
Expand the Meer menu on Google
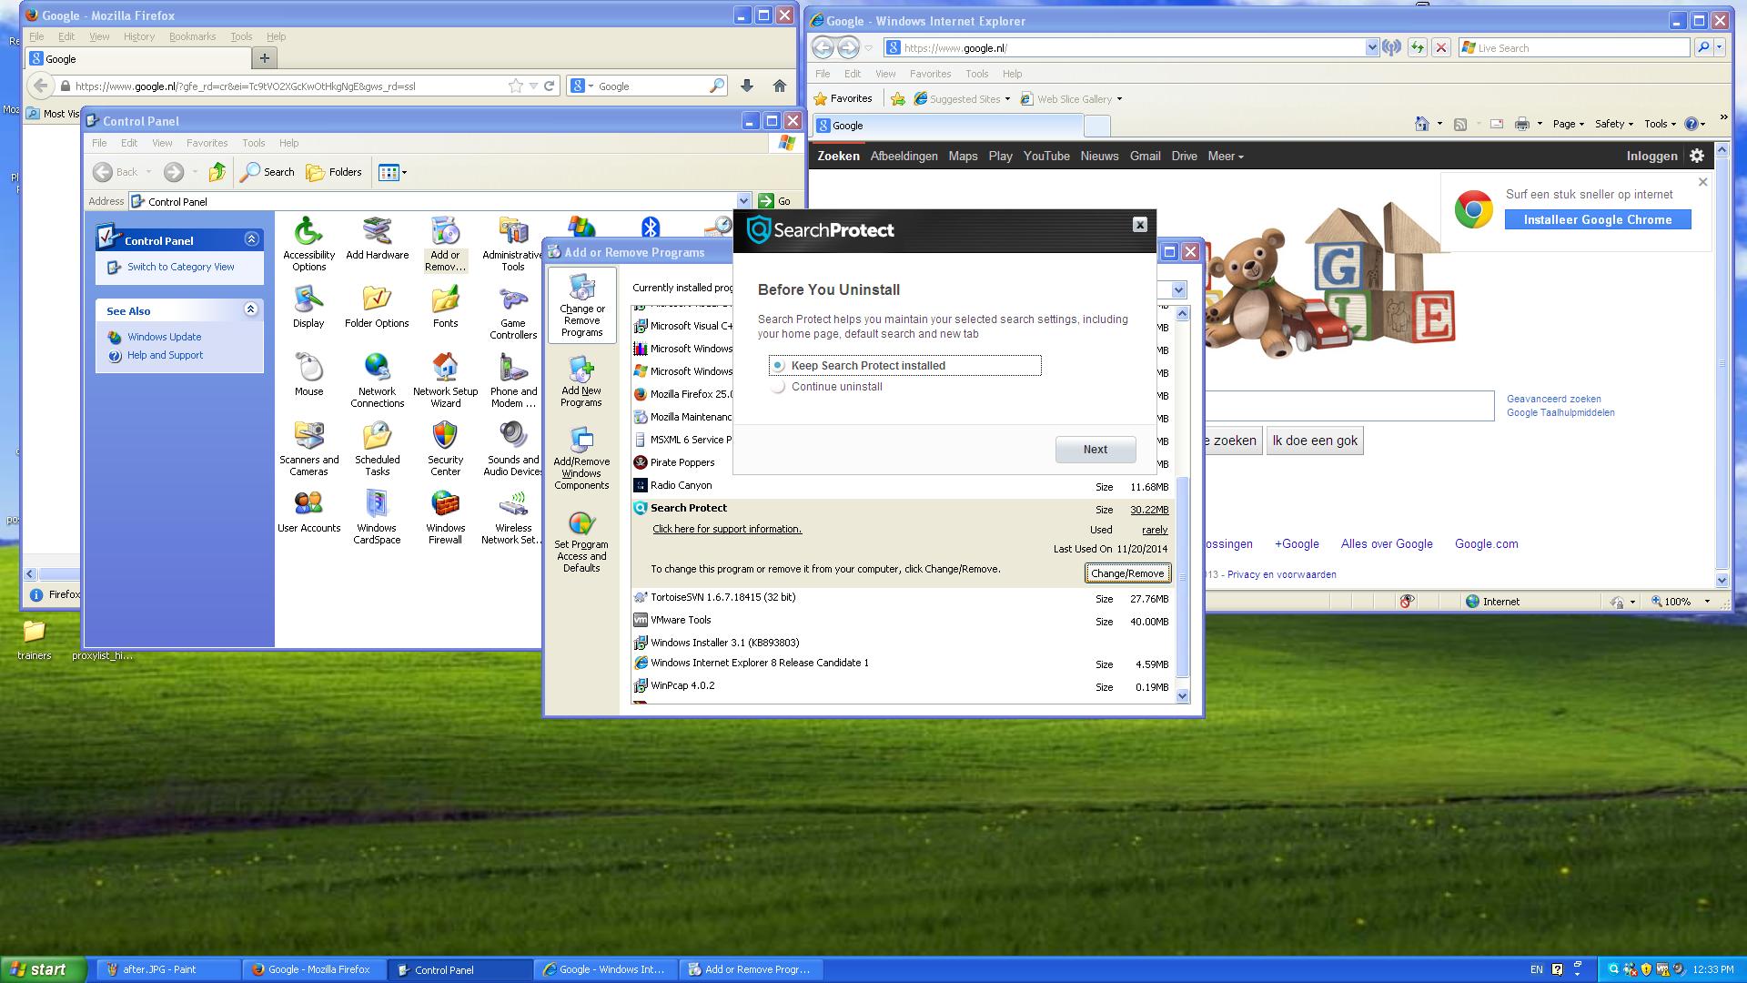(1225, 157)
